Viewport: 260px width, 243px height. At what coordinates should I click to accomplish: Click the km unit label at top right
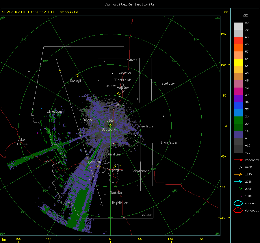226,12
